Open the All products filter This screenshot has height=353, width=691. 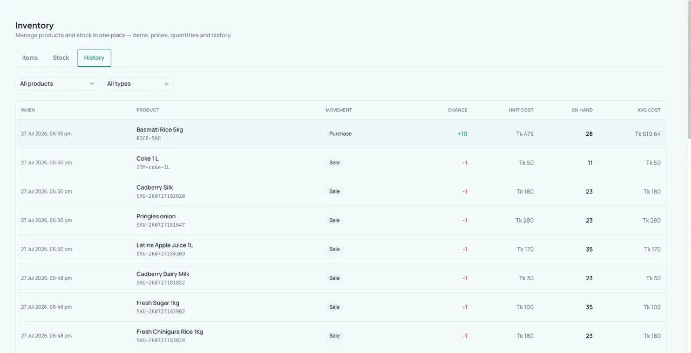tap(57, 84)
